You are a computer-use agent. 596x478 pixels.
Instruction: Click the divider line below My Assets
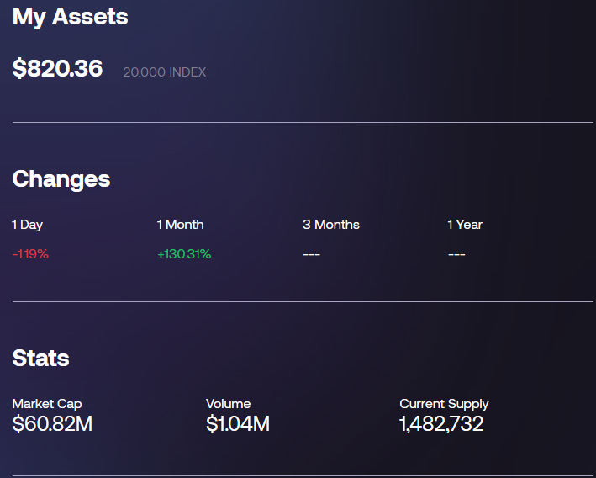point(303,123)
